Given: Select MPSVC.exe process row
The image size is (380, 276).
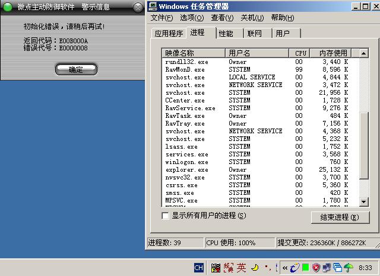Looking at the screenshot, I should click(x=260, y=200).
